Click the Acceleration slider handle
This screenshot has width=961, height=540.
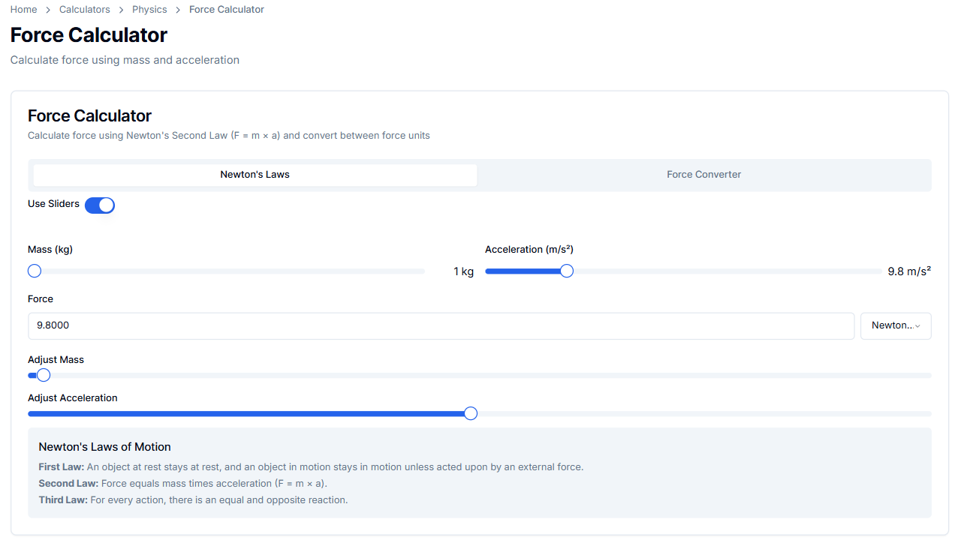coord(566,271)
